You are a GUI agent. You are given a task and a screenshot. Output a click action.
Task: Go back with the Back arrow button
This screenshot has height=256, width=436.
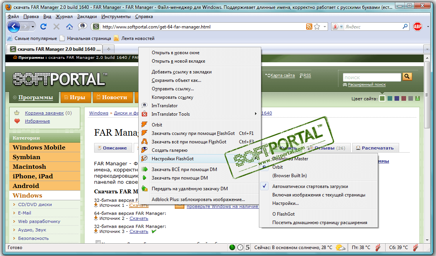pos(13,27)
